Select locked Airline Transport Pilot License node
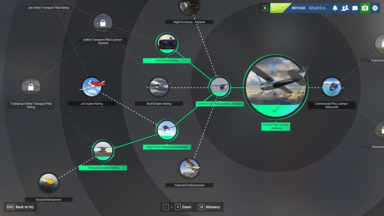Image resolution: width=384 pixels, height=216 pixels. click(103, 23)
